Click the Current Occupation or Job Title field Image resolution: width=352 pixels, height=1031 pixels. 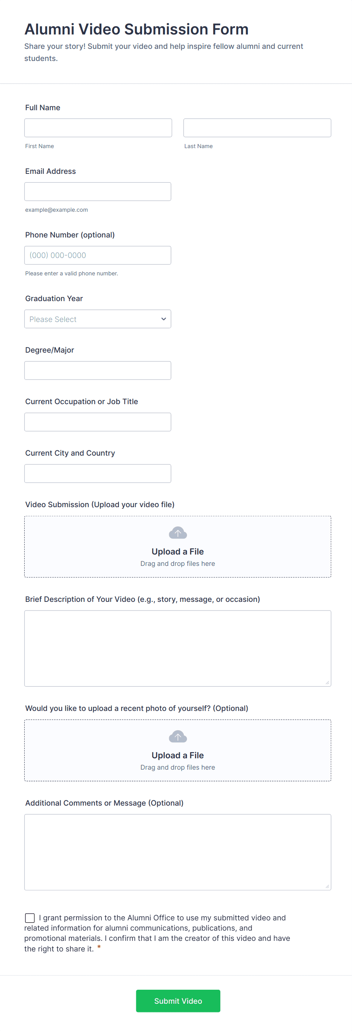(97, 422)
